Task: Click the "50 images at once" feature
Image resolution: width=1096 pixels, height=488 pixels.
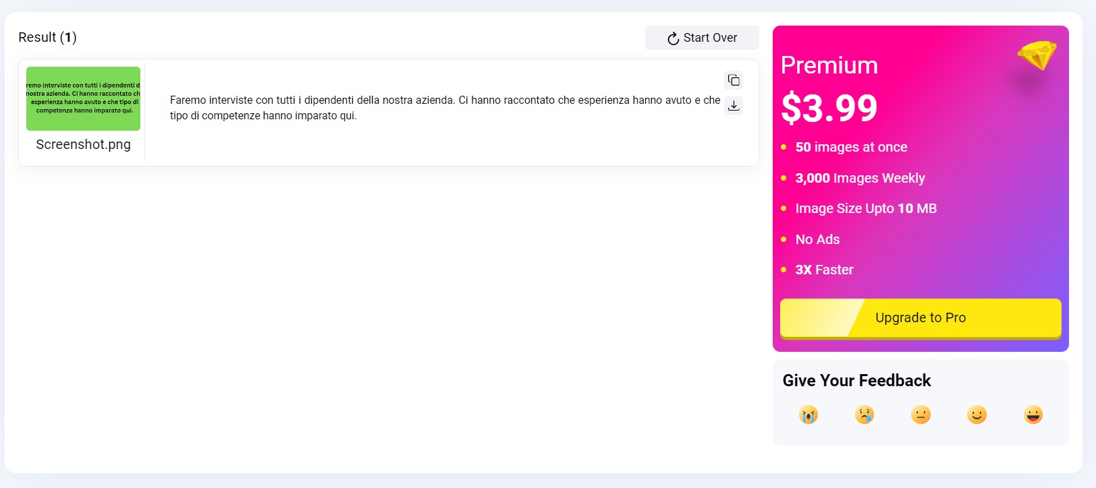Action: [x=851, y=147]
